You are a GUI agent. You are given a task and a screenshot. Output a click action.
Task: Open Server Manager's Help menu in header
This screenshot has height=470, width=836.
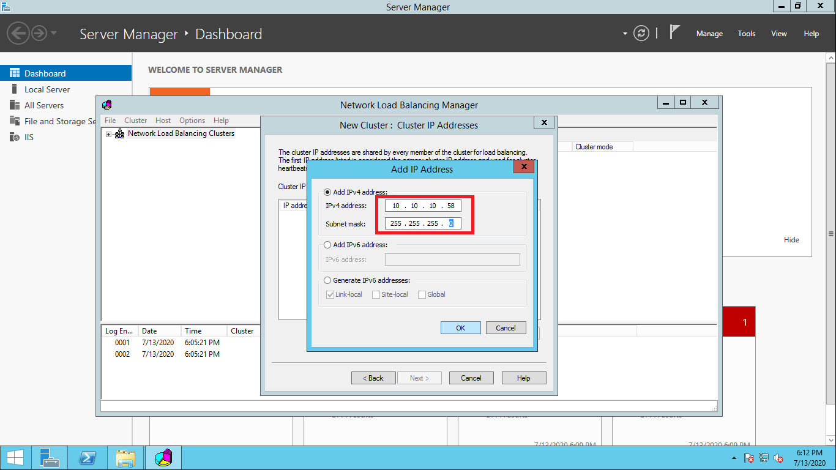click(812, 34)
